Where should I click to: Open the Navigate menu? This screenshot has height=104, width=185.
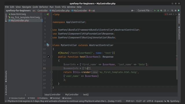27,7
